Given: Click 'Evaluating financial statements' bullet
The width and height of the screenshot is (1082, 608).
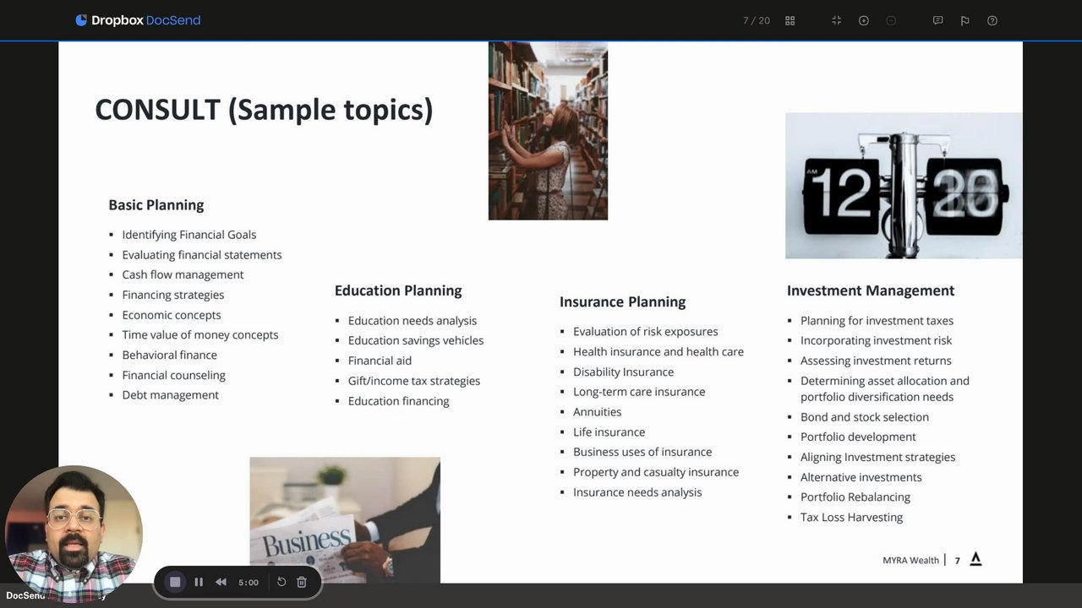Looking at the screenshot, I should click(x=202, y=255).
